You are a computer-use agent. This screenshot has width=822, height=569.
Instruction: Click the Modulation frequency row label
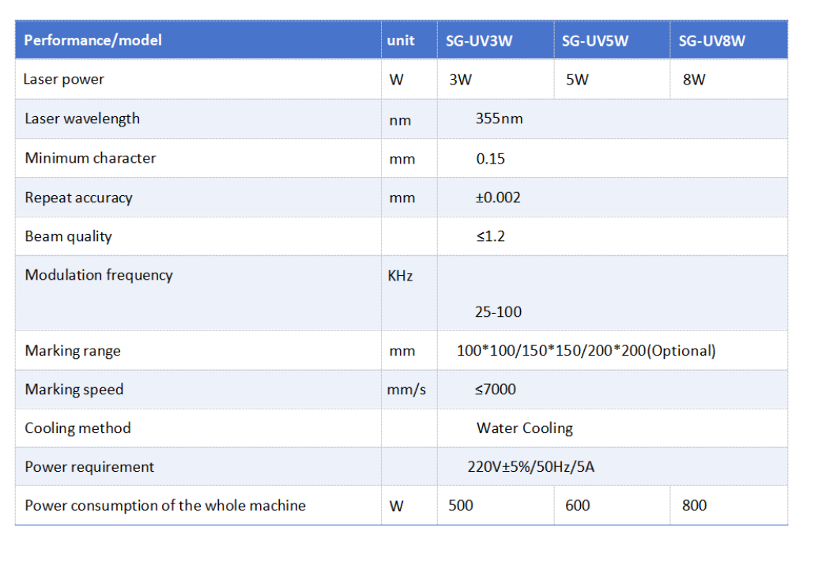[99, 275]
